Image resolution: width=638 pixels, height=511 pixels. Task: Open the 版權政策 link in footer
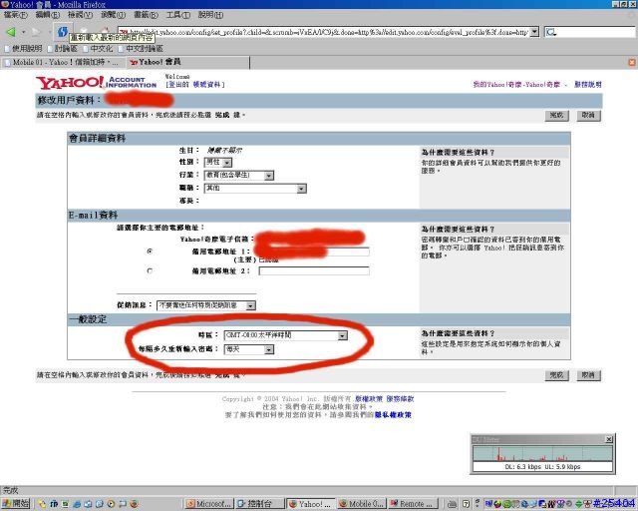pyautogui.click(x=369, y=399)
